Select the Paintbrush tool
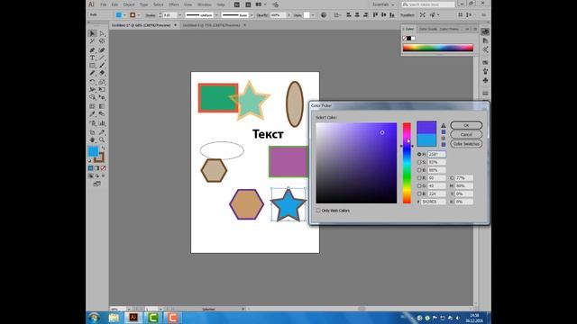Viewport: 577px width, 324px height. (x=102, y=66)
